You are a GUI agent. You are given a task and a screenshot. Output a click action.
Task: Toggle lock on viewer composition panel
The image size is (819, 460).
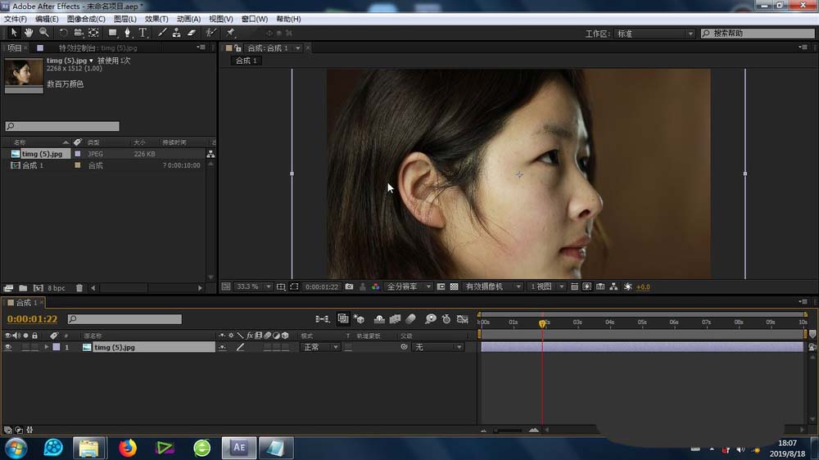[x=238, y=48]
